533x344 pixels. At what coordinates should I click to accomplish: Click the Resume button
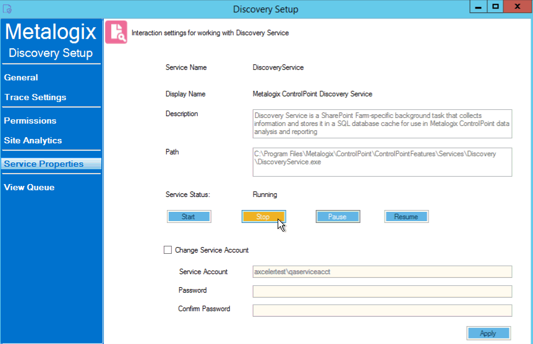(x=406, y=217)
